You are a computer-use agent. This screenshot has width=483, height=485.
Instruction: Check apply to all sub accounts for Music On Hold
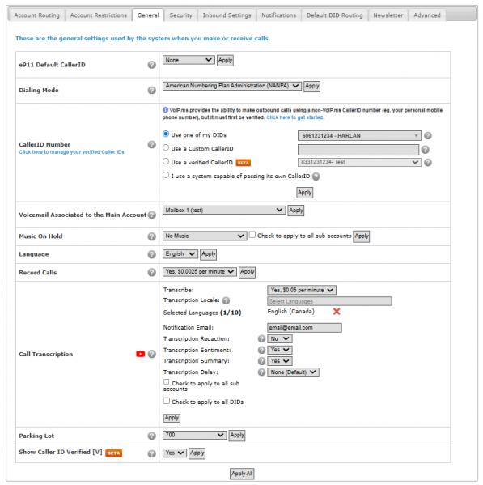coord(252,235)
